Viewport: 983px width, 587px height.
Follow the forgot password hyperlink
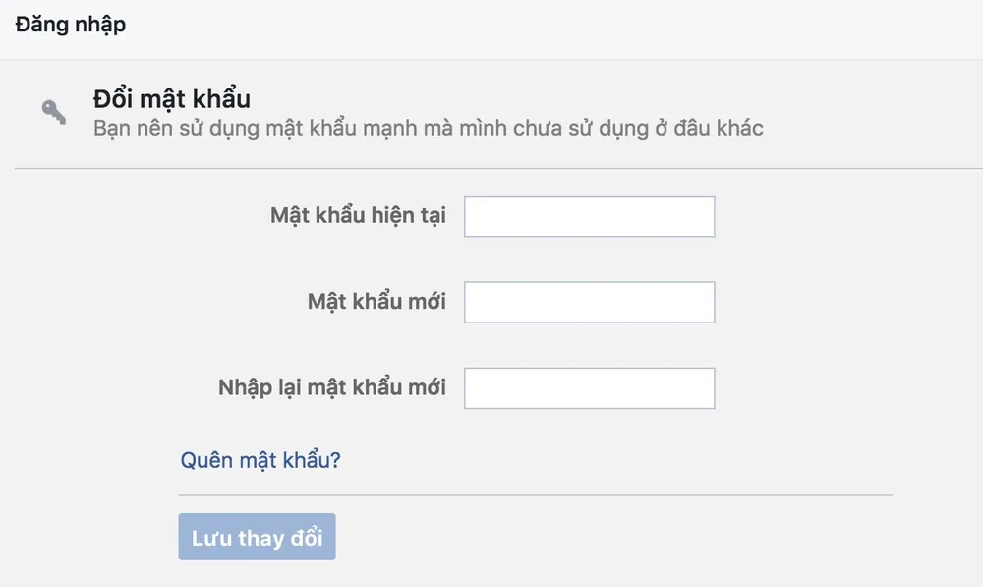[260, 460]
